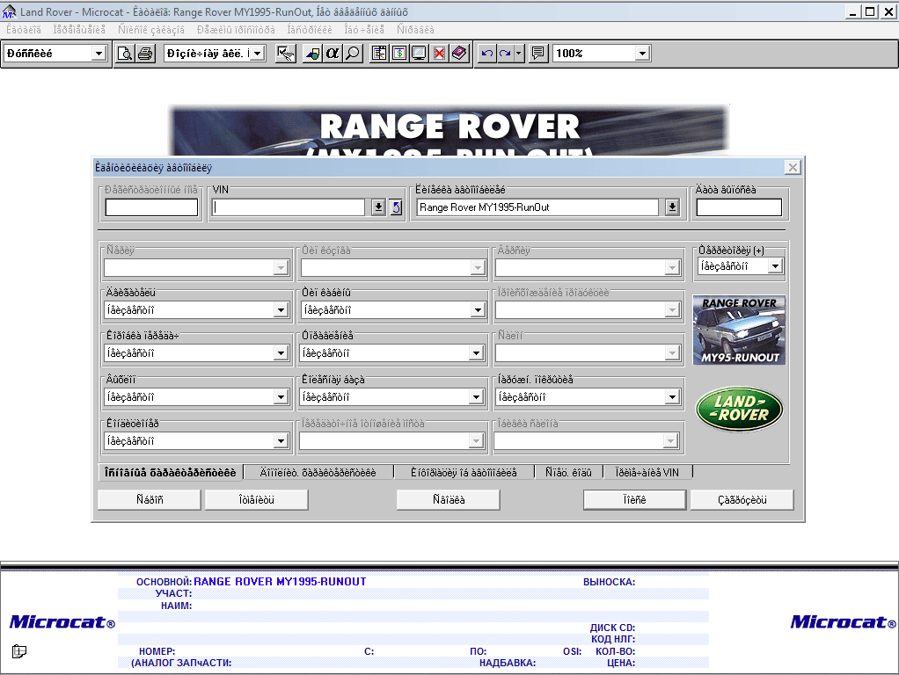
Task: Click the alpha symbol toolbar icon
Action: [332, 54]
